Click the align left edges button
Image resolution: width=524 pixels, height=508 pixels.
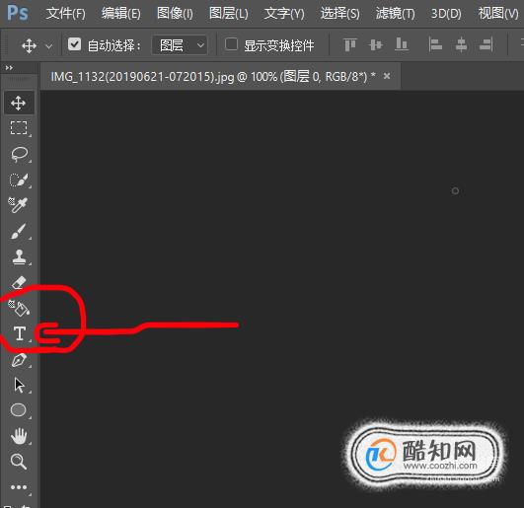pos(435,44)
